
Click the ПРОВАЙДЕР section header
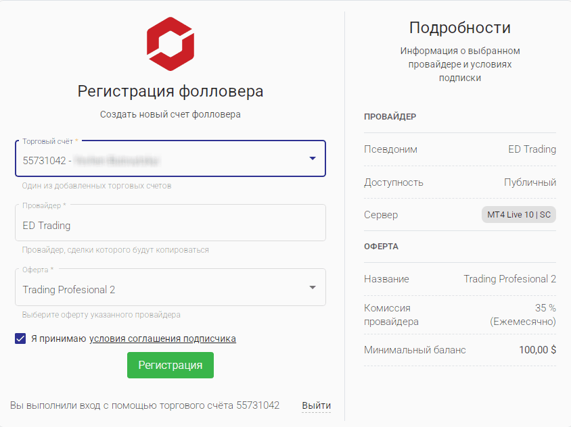click(390, 117)
